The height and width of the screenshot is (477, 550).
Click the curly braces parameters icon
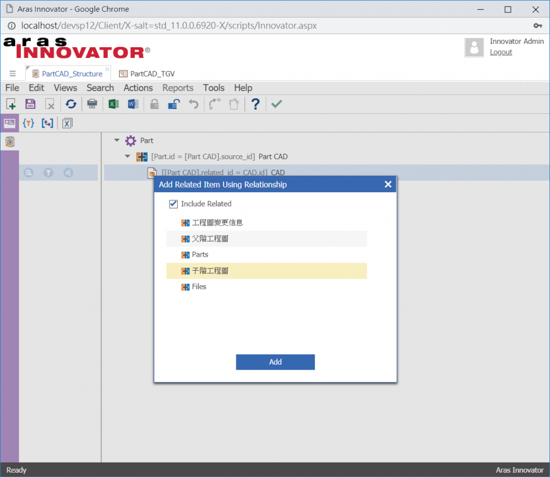click(28, 123)
